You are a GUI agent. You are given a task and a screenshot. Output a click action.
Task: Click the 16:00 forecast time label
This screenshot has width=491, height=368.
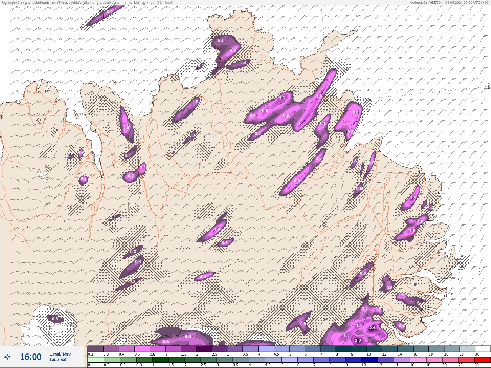(x=31, y=357)
